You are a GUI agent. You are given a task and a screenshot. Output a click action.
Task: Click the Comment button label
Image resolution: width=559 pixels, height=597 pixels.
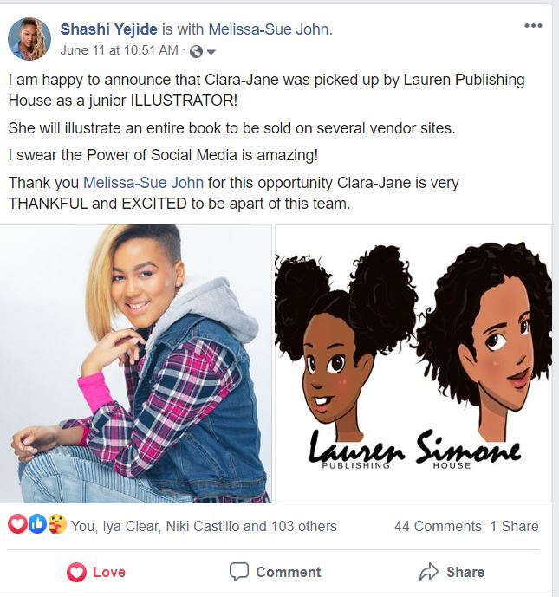289,572
